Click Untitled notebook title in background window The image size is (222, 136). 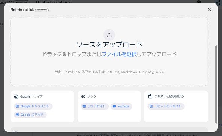[53, 2]
